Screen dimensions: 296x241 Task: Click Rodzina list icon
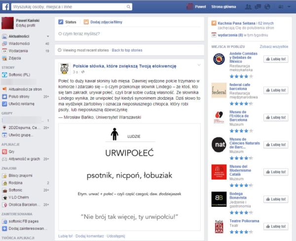click(x=4, y=183)
